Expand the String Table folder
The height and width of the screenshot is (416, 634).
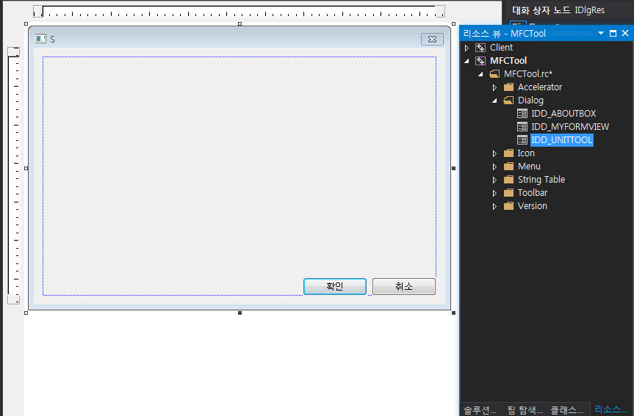[x=494, y=180]
